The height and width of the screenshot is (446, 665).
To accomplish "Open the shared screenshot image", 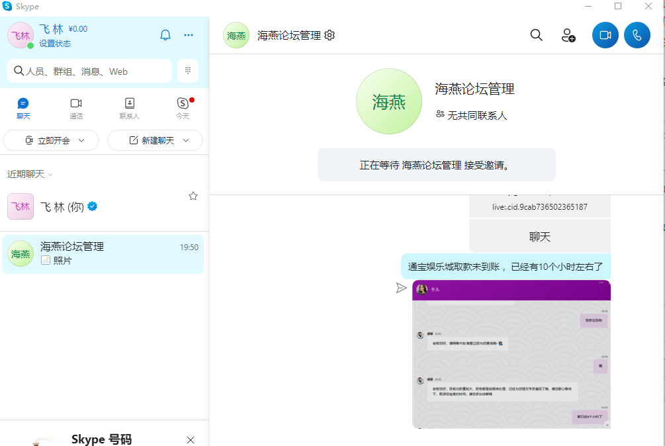I will pos(511,354).
